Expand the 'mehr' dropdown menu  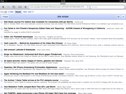point(31,12)
